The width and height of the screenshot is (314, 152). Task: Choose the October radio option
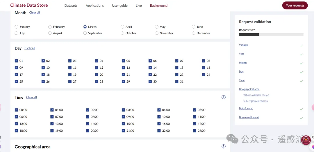122,33
